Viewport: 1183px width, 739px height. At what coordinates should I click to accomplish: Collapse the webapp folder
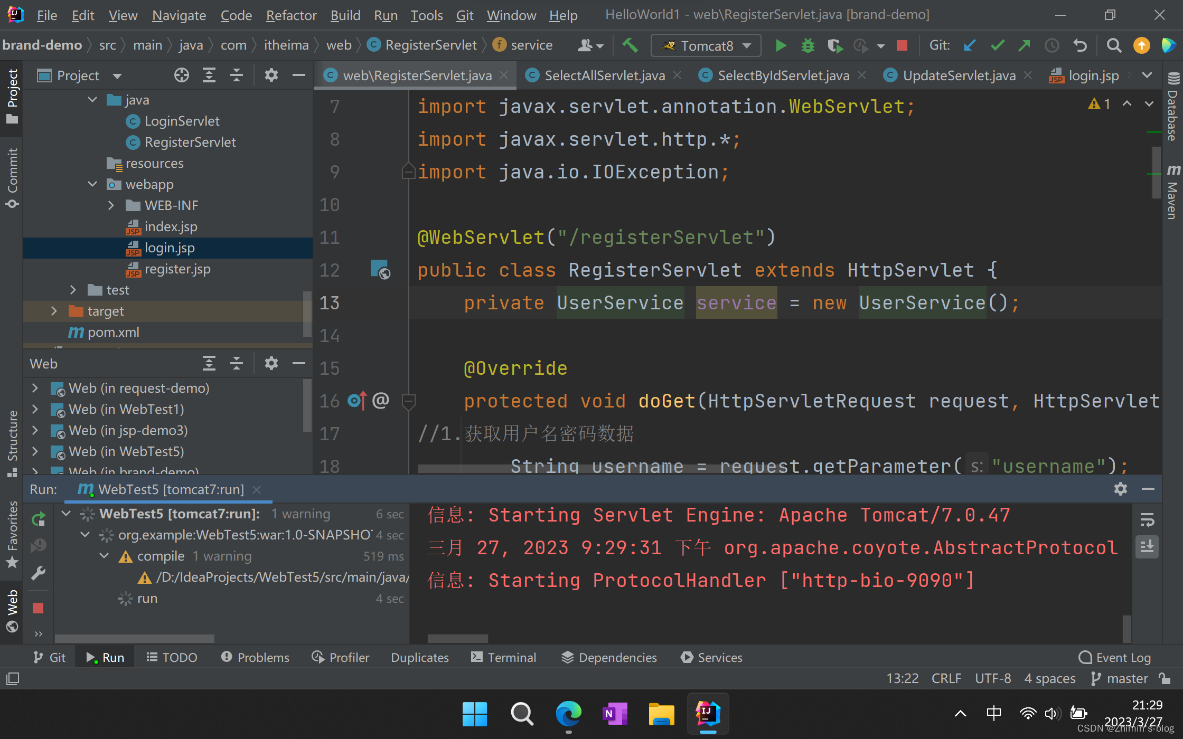click(x=93, y=184)
